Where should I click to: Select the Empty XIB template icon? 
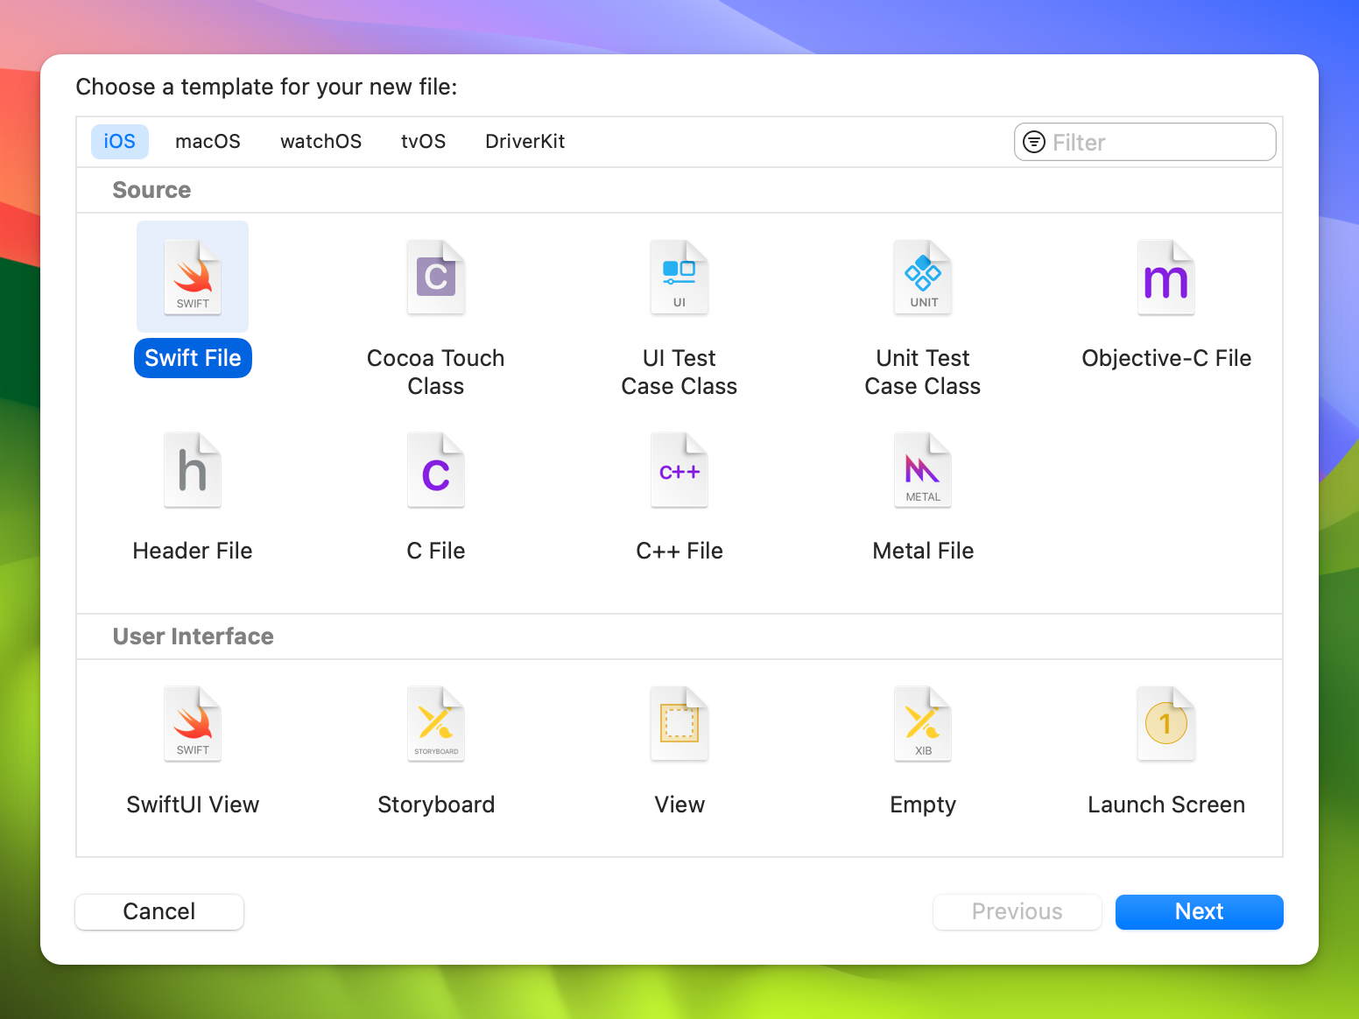point(923,724)
